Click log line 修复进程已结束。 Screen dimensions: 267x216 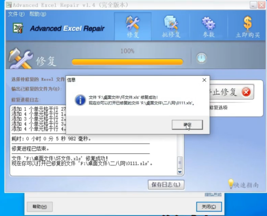31,149
